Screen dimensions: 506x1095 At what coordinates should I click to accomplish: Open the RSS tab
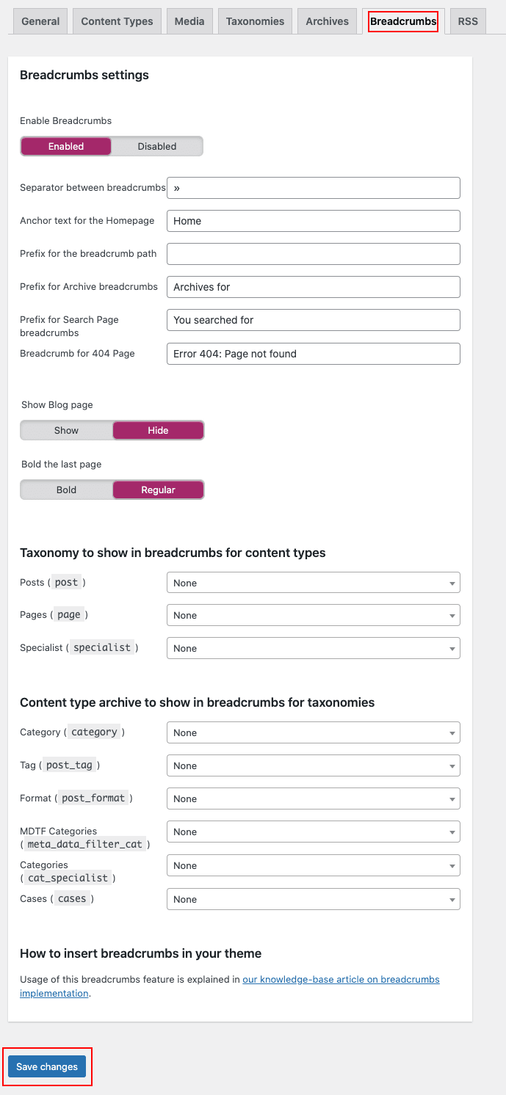(x=468, y=21)
